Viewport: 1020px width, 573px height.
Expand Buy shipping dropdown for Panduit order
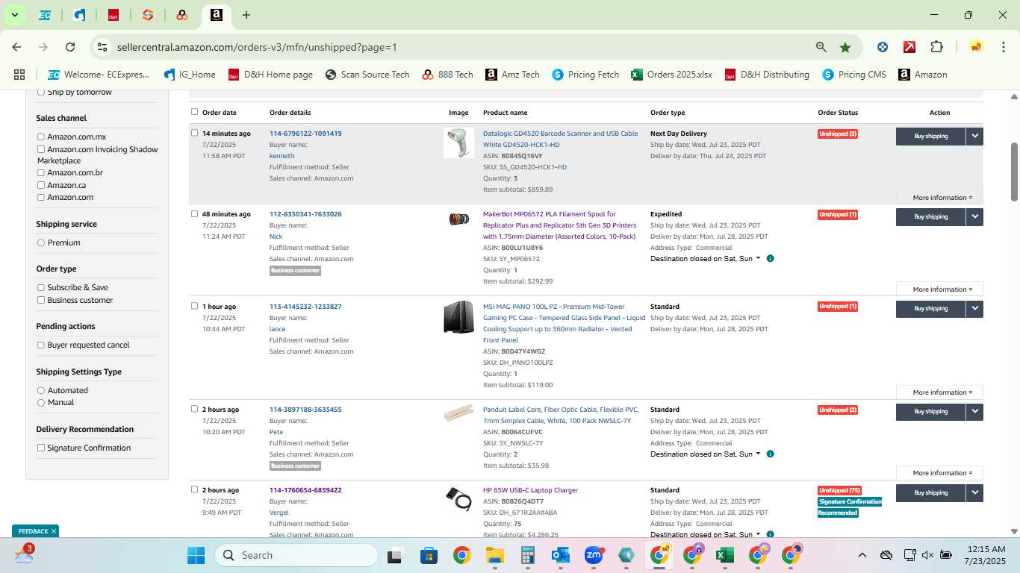pos(974,411)
